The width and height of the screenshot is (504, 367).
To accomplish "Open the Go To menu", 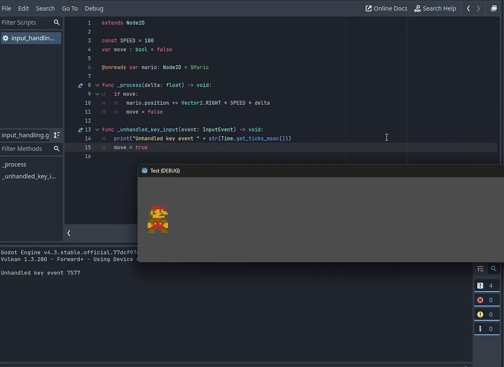I will click(69, 8).
